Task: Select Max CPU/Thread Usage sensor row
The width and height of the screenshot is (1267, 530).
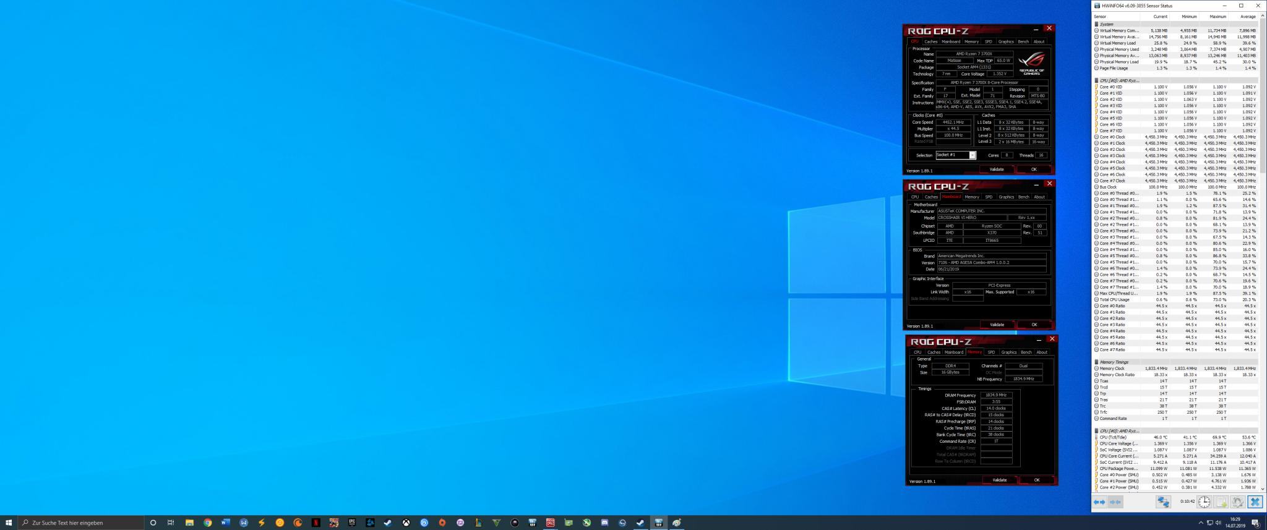Action: (x=1175, y=294)
